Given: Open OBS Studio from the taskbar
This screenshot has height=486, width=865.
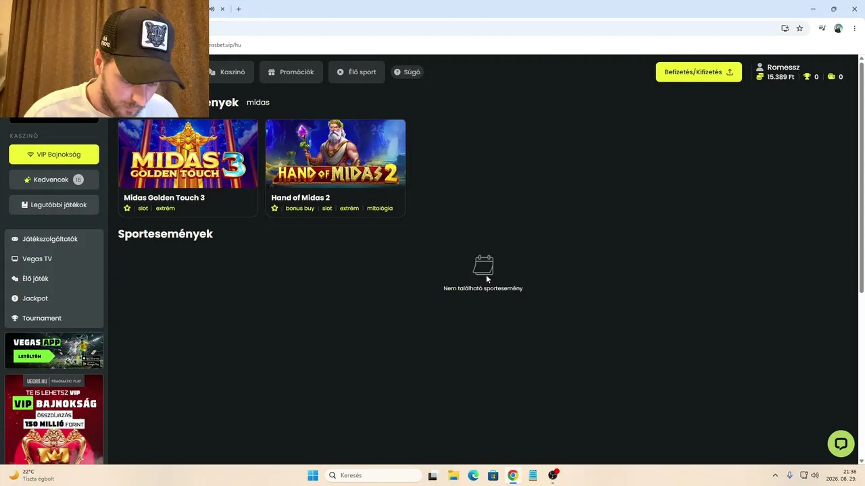Looking at the screenshot, I should click(x=553, y=475).
